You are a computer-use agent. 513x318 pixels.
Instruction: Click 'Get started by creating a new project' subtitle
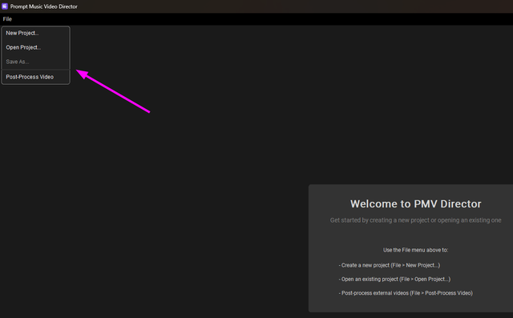point(415,220)
